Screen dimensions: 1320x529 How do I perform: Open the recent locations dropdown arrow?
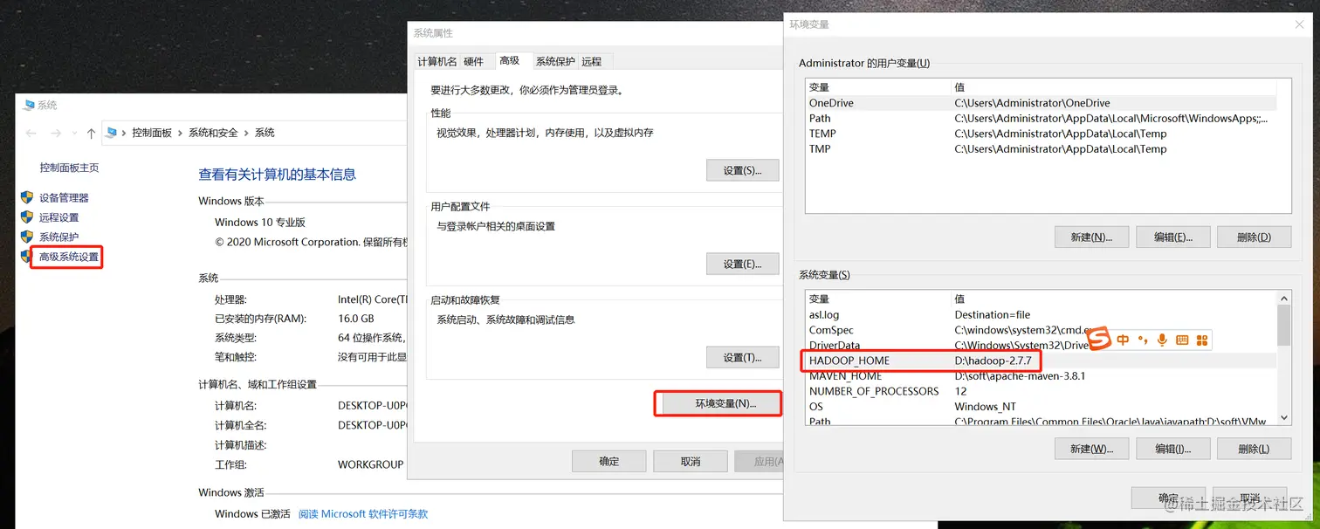click(73, 132)
